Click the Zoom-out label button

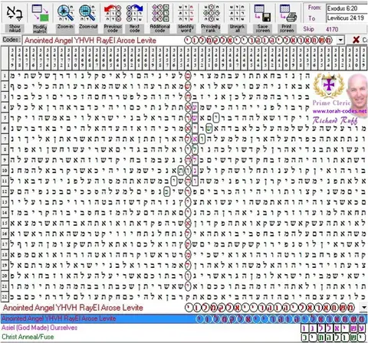coord(88,28)
